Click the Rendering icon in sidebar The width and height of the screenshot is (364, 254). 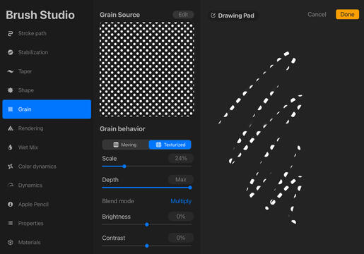point(10,128)
